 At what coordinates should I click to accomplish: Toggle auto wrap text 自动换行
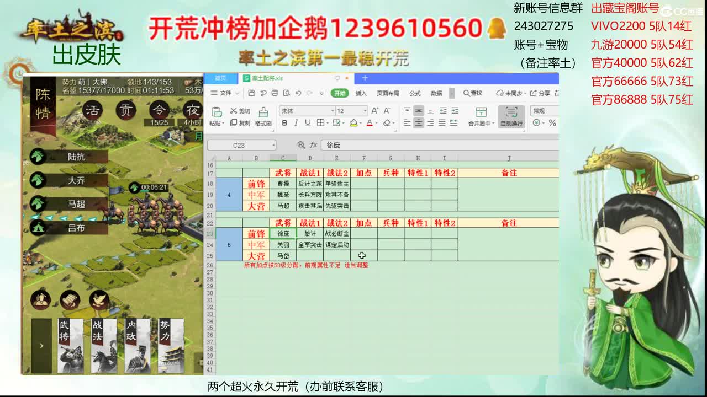pos(511,116)
